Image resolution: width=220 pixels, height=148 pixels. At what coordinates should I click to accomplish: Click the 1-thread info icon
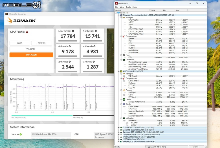click(94, 61)
